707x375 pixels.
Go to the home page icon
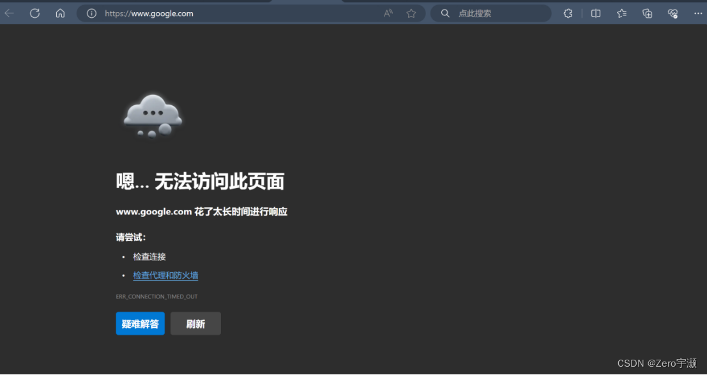click(x=61, y=13)
